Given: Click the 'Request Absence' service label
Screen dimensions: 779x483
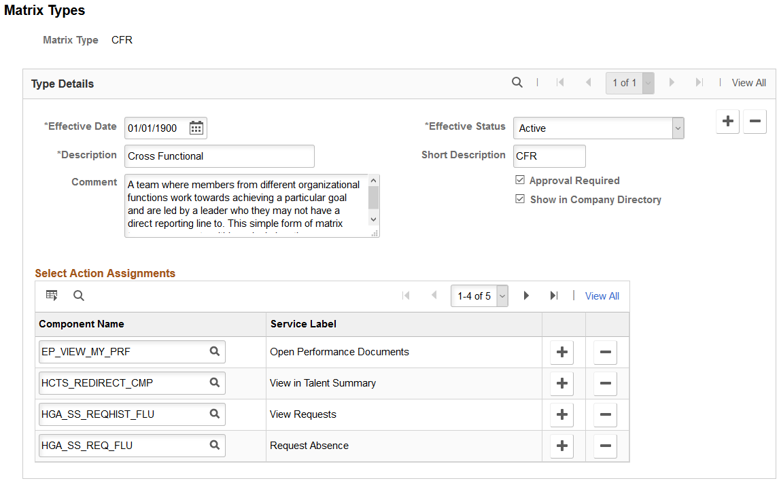Looking at the screenshot, I should click(x=309, y=445).
